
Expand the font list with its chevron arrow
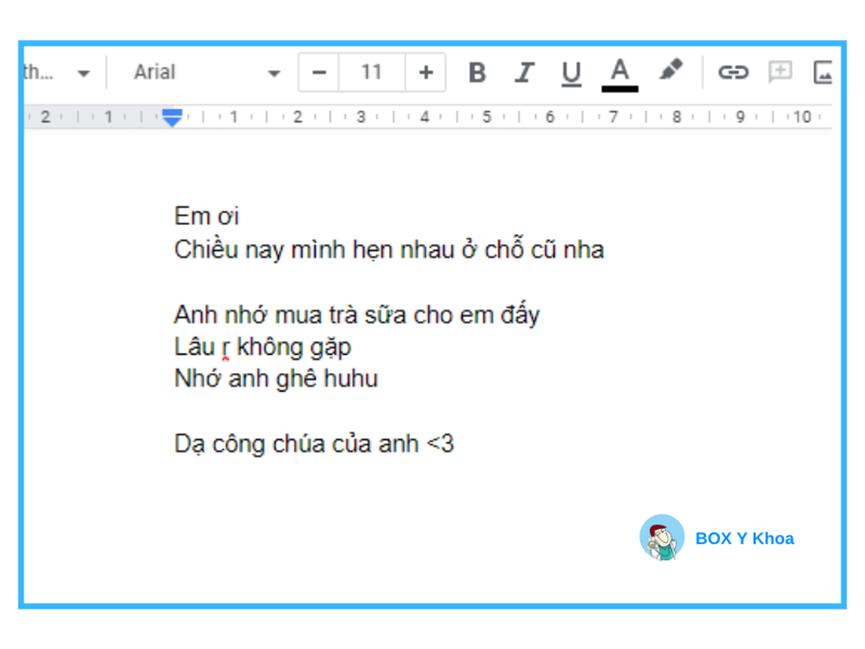click(275, 73)
